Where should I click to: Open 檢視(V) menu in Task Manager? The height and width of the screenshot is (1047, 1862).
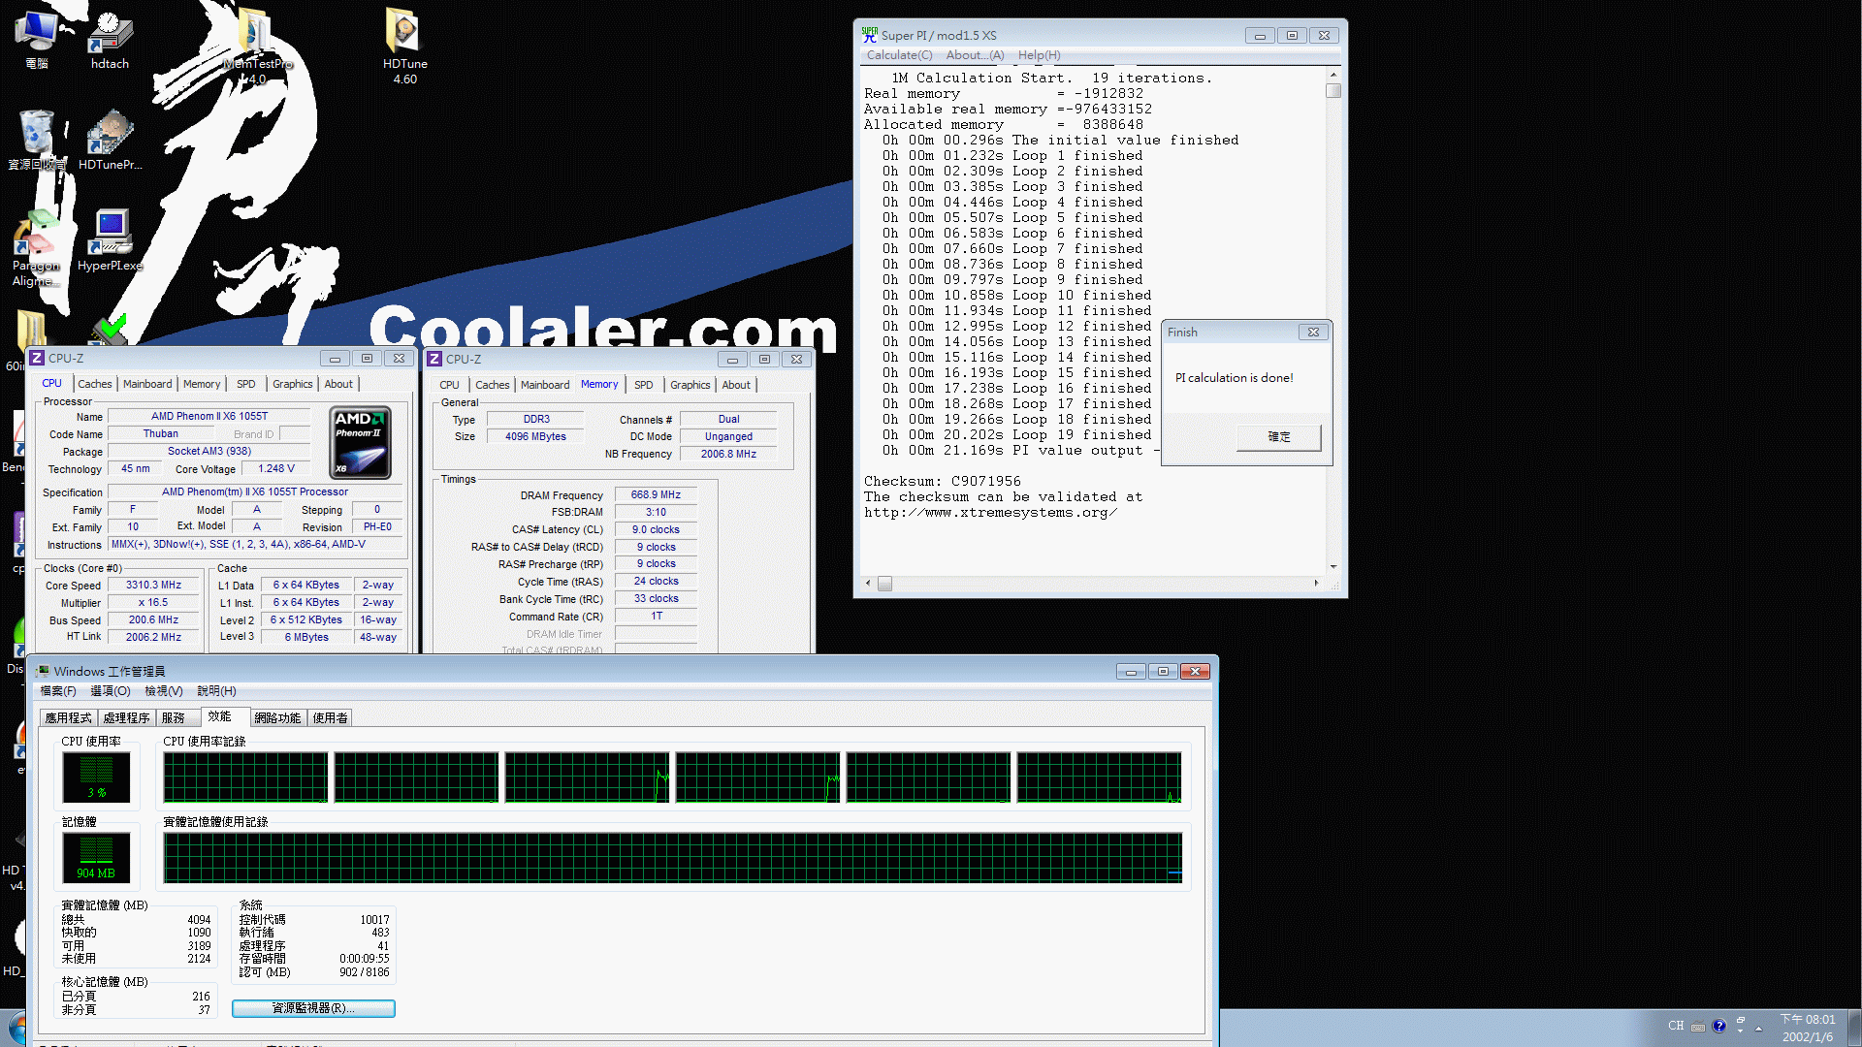pos(164,691)
